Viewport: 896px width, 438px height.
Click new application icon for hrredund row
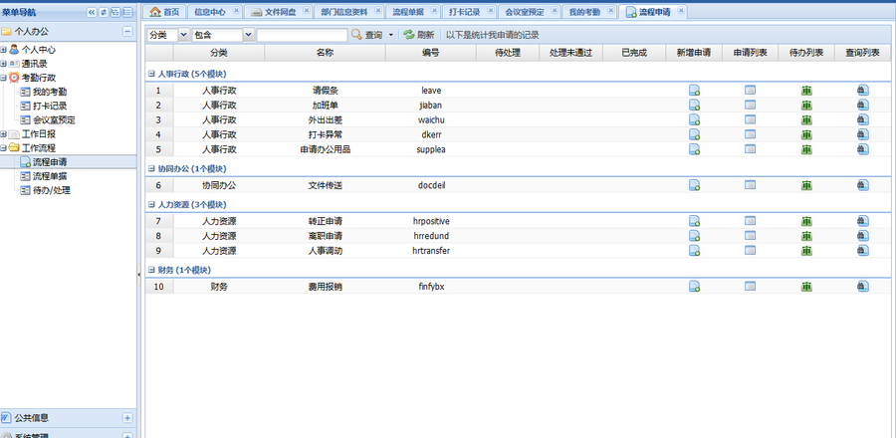(694, 236)
